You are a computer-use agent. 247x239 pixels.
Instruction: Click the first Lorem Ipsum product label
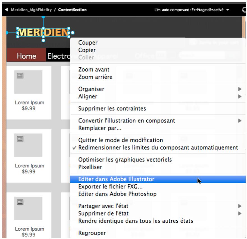point(30,103)
